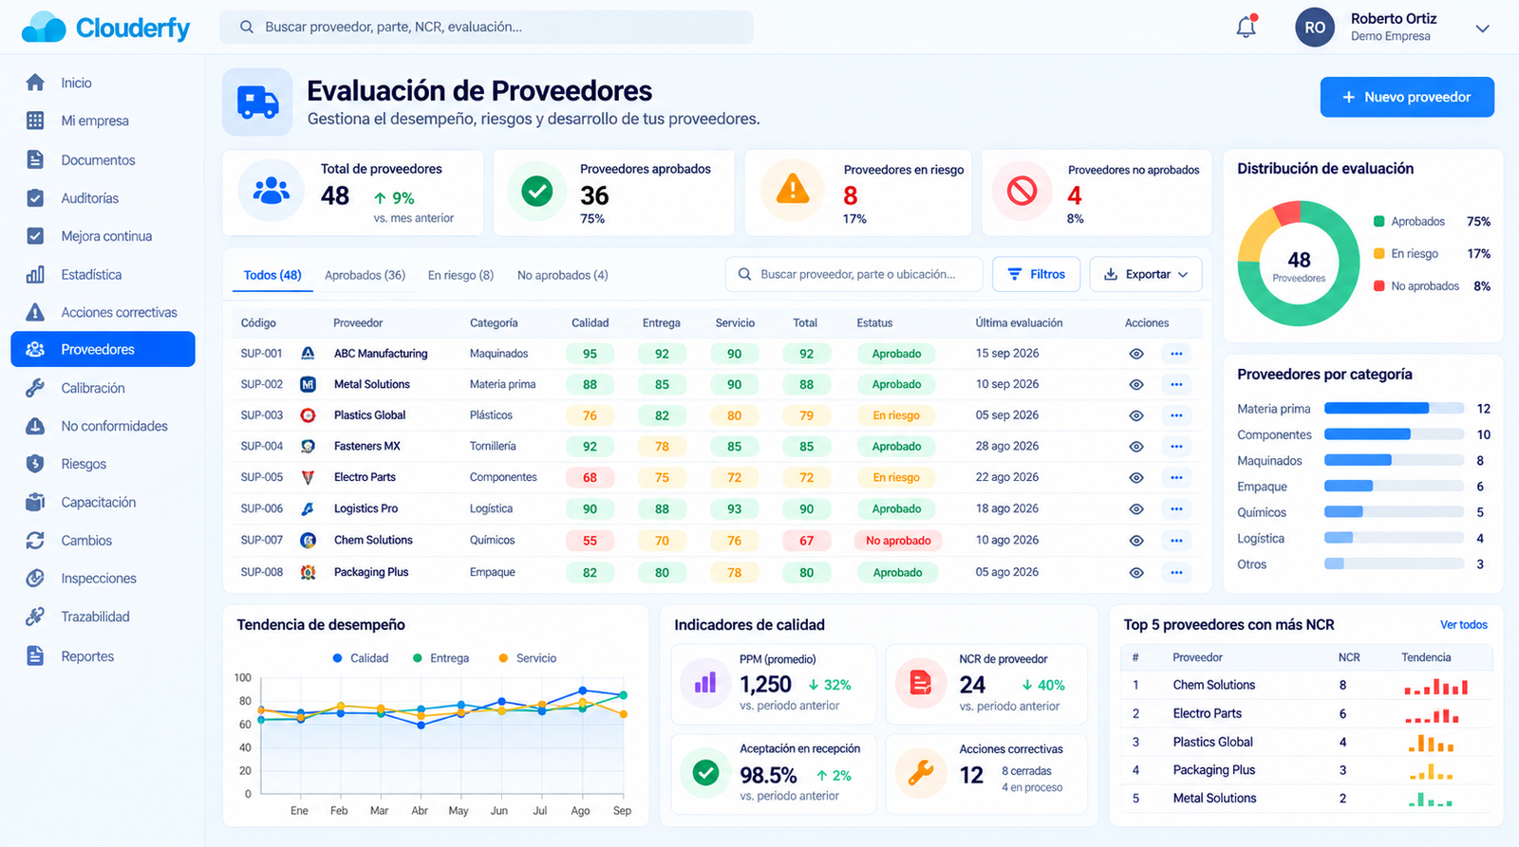This screenshot has width=1519, height=847.
Task: View details eye icon for Packaging Plus
Action: pos(1136,573)
